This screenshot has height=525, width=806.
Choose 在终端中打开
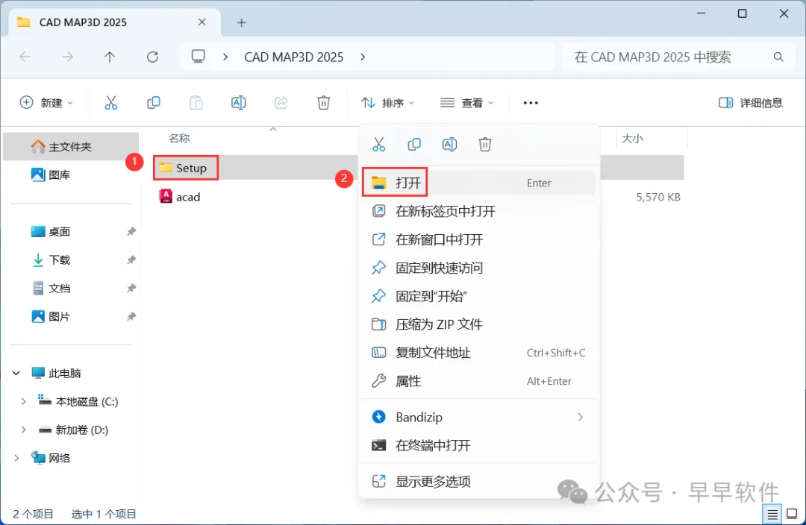click(478, 445)
